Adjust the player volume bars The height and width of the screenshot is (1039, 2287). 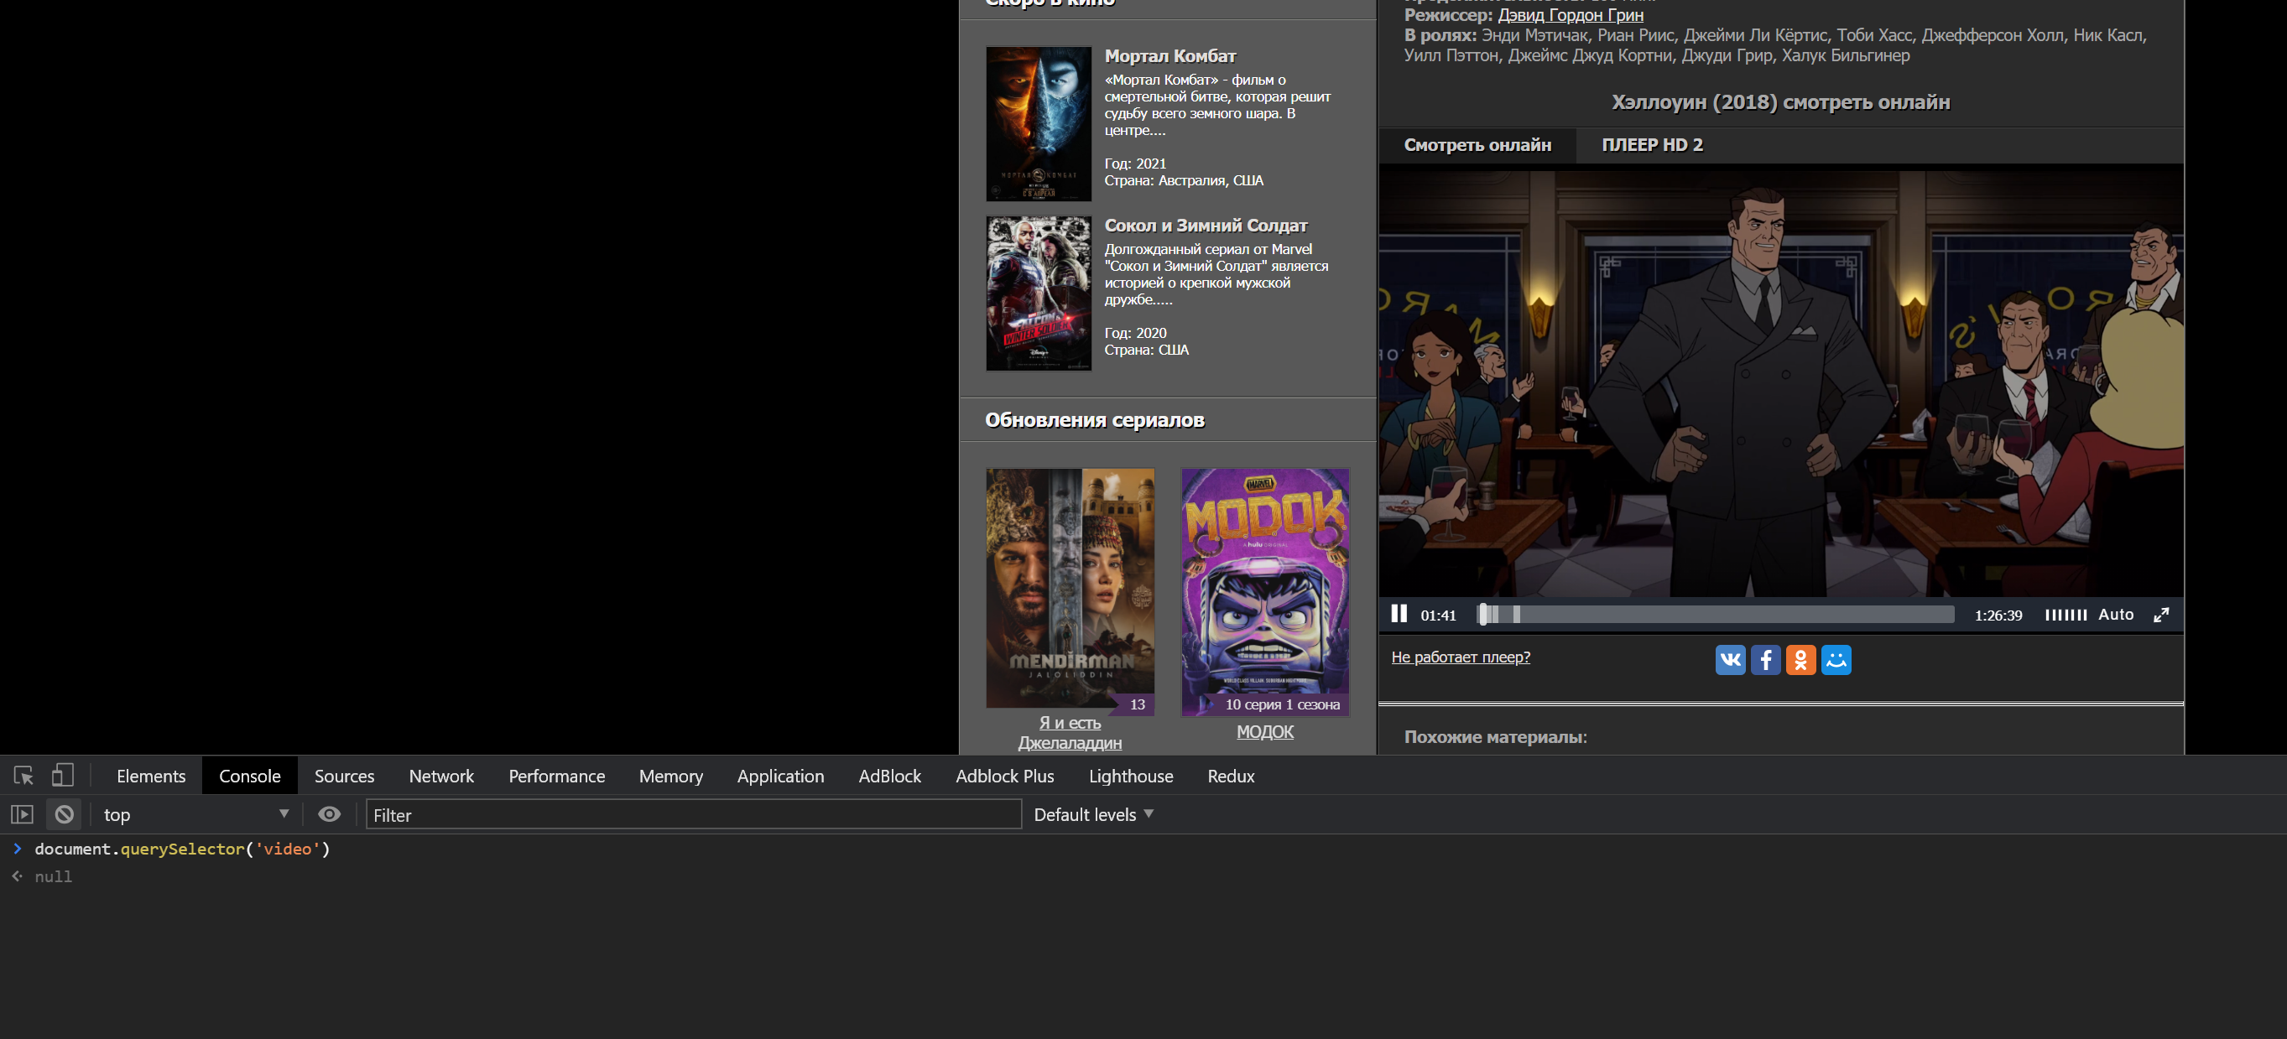click(x=2065, y=615)
